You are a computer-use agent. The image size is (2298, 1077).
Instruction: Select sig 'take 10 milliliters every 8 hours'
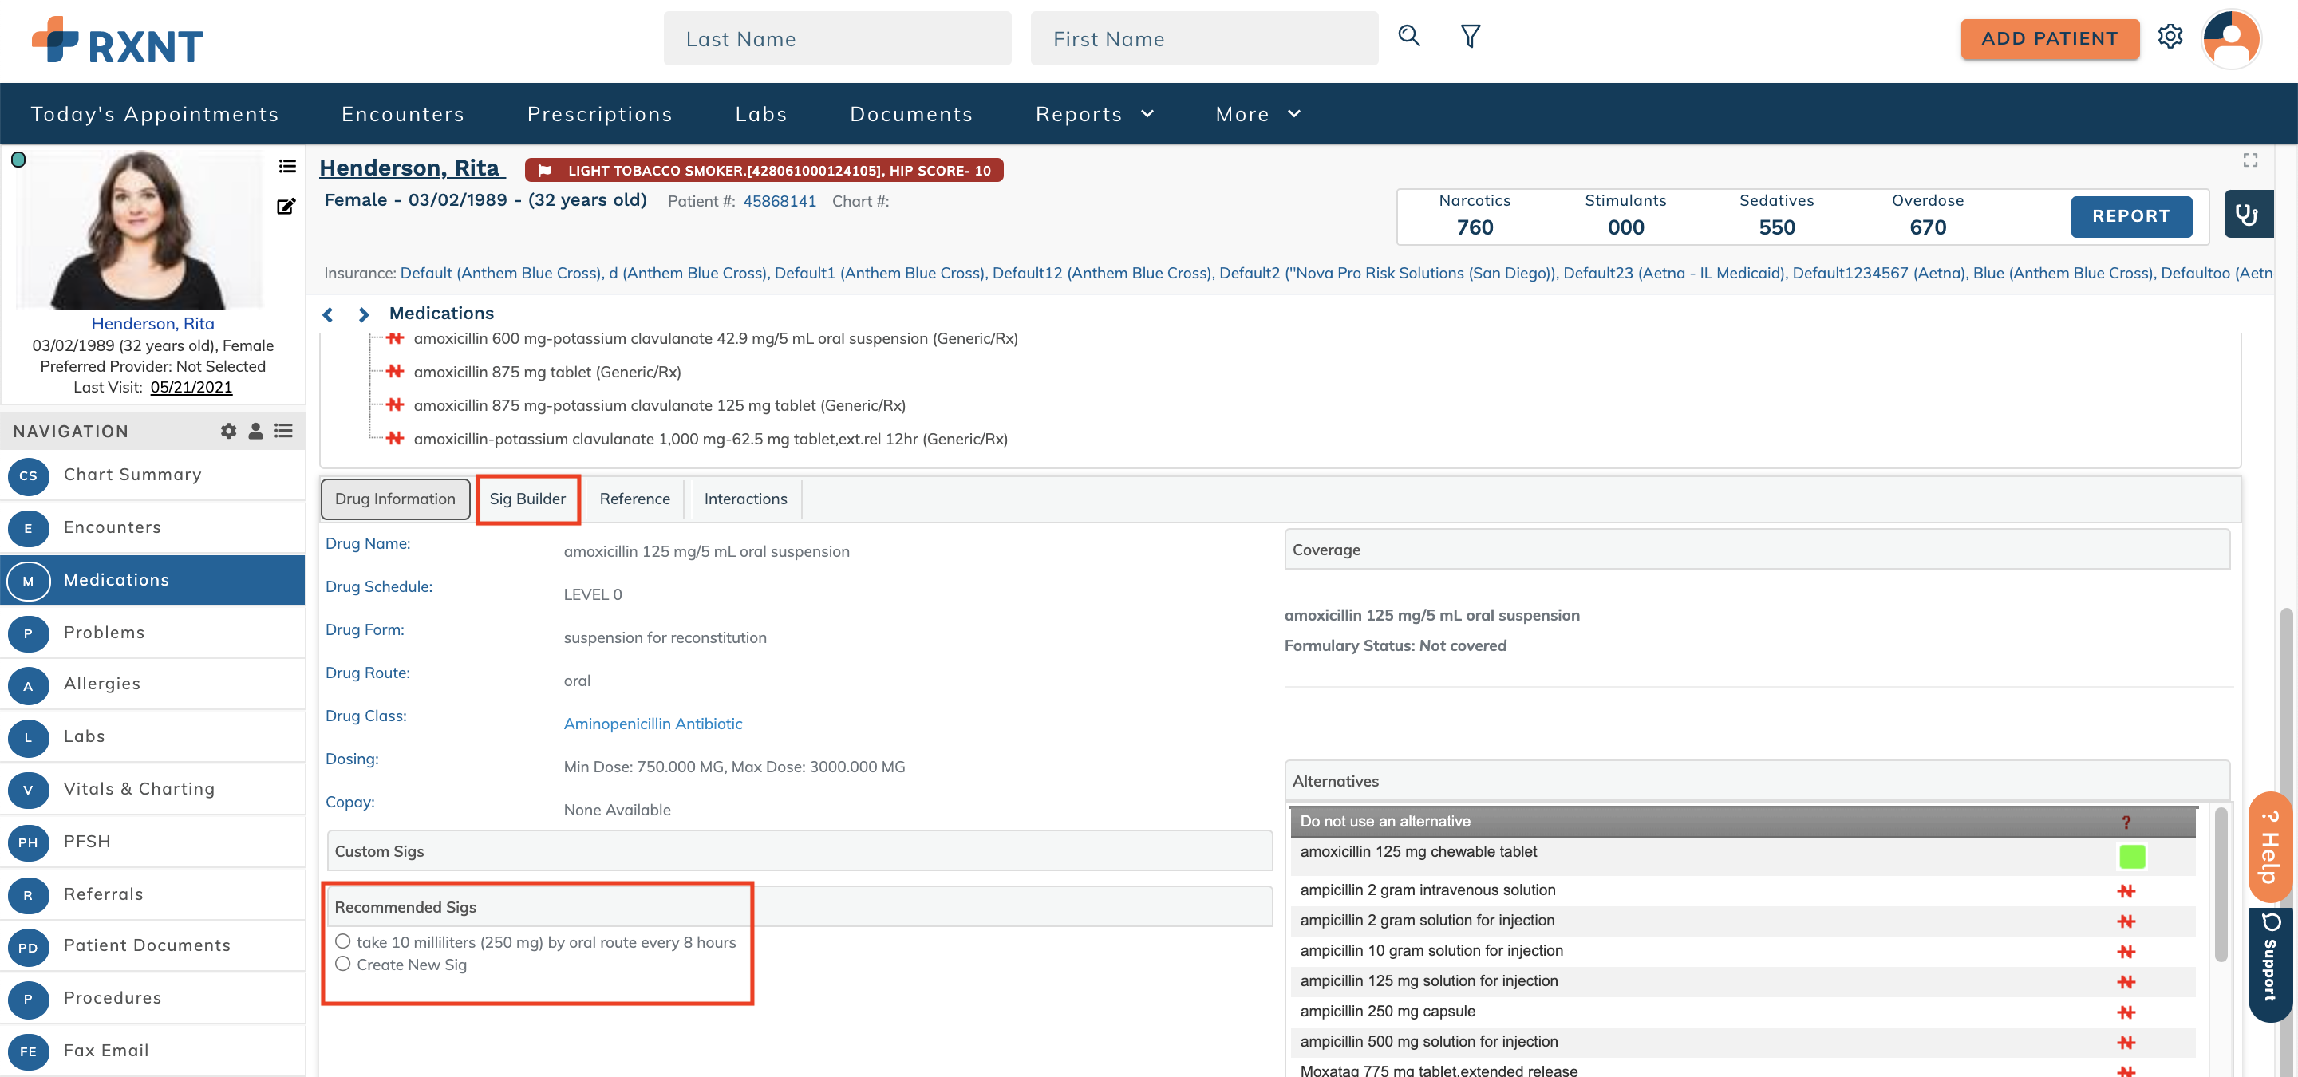click(x=343, y=941)
